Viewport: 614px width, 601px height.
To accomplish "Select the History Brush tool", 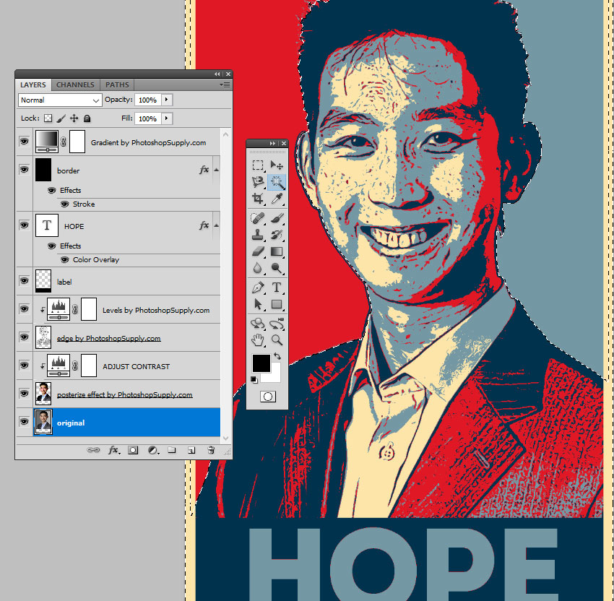I will [x=277, y=235].
